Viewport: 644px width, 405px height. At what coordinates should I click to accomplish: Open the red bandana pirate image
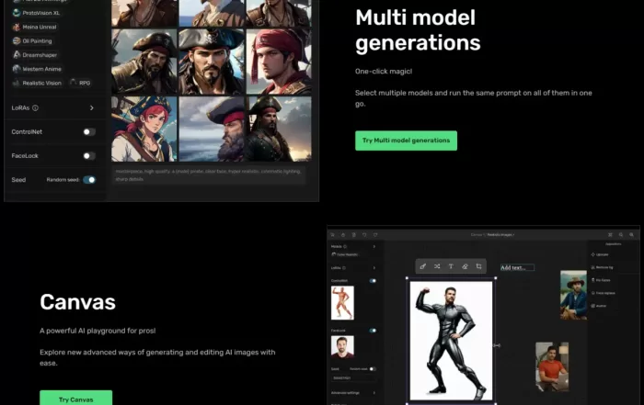pos(279,62)
